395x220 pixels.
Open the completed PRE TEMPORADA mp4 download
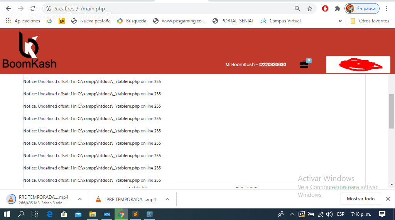(x=126, y=199)
